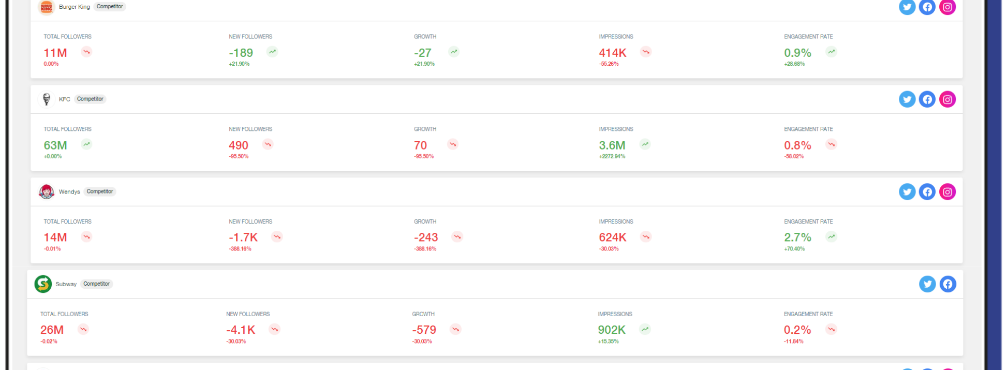Click Wendys engagement rate trend icon
Image resolution: width=1007 pixels, height=370 pixels.
[831, 237]
